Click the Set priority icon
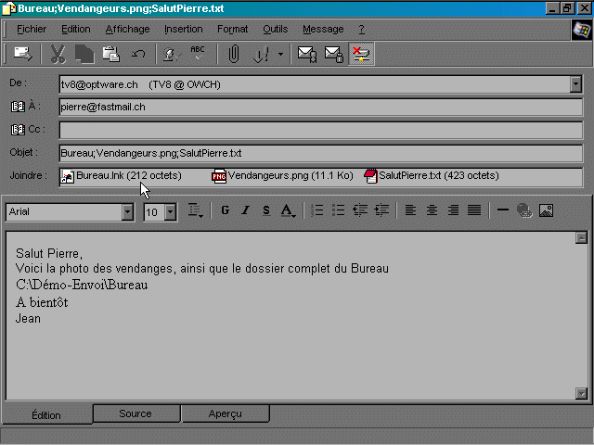 (x=261, y=54)
